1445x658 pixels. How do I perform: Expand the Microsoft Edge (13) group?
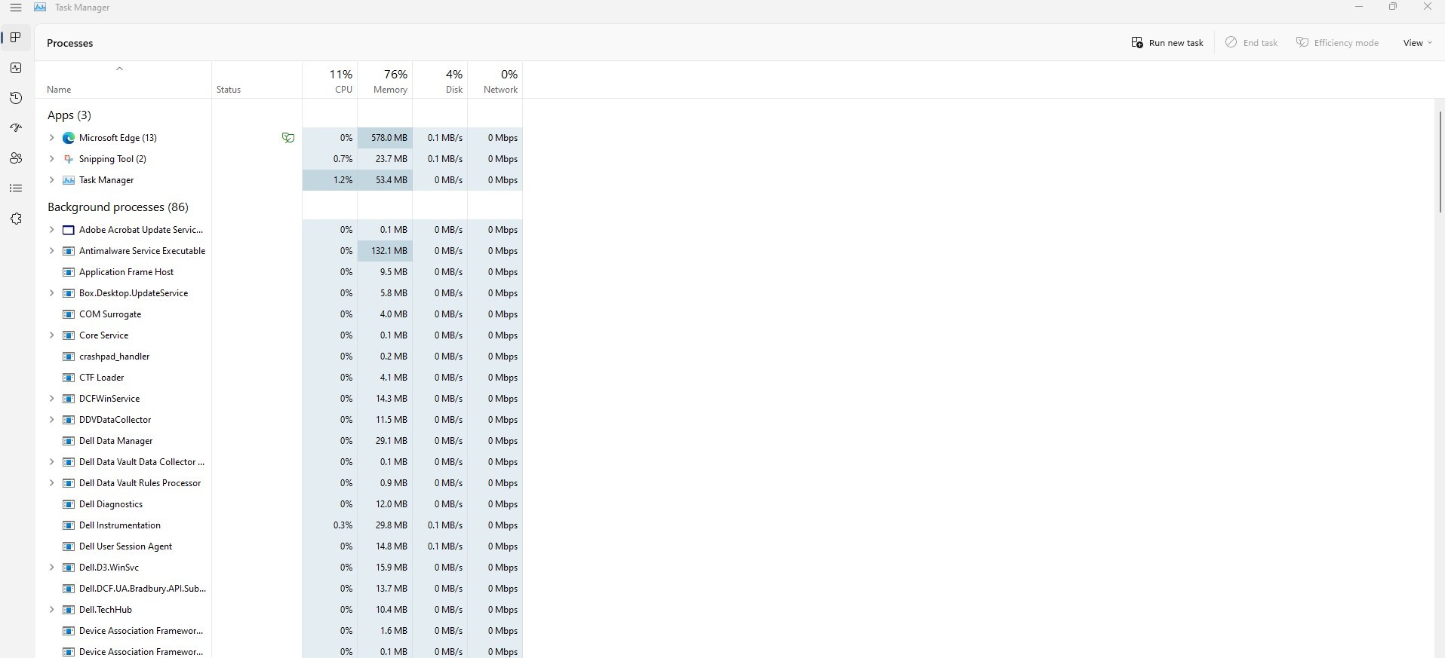(51, 138)
